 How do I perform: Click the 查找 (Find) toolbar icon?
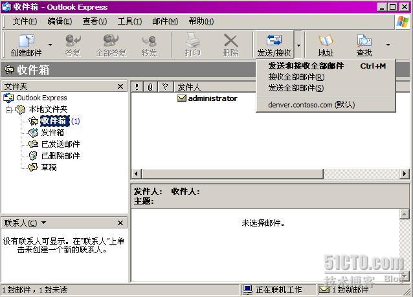364,45
